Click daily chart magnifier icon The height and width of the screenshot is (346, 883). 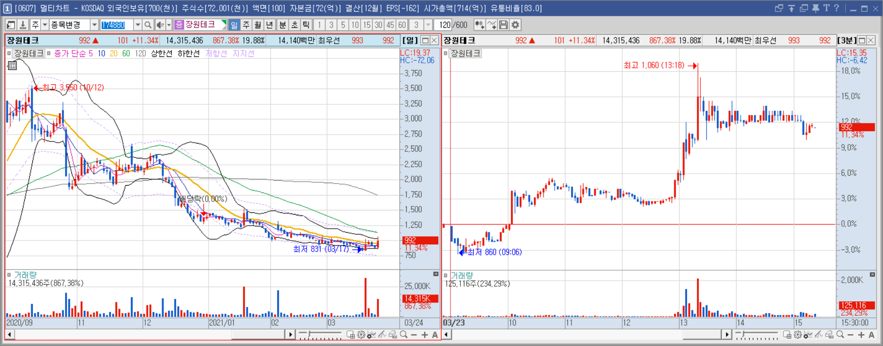click(x=404, y=335)
